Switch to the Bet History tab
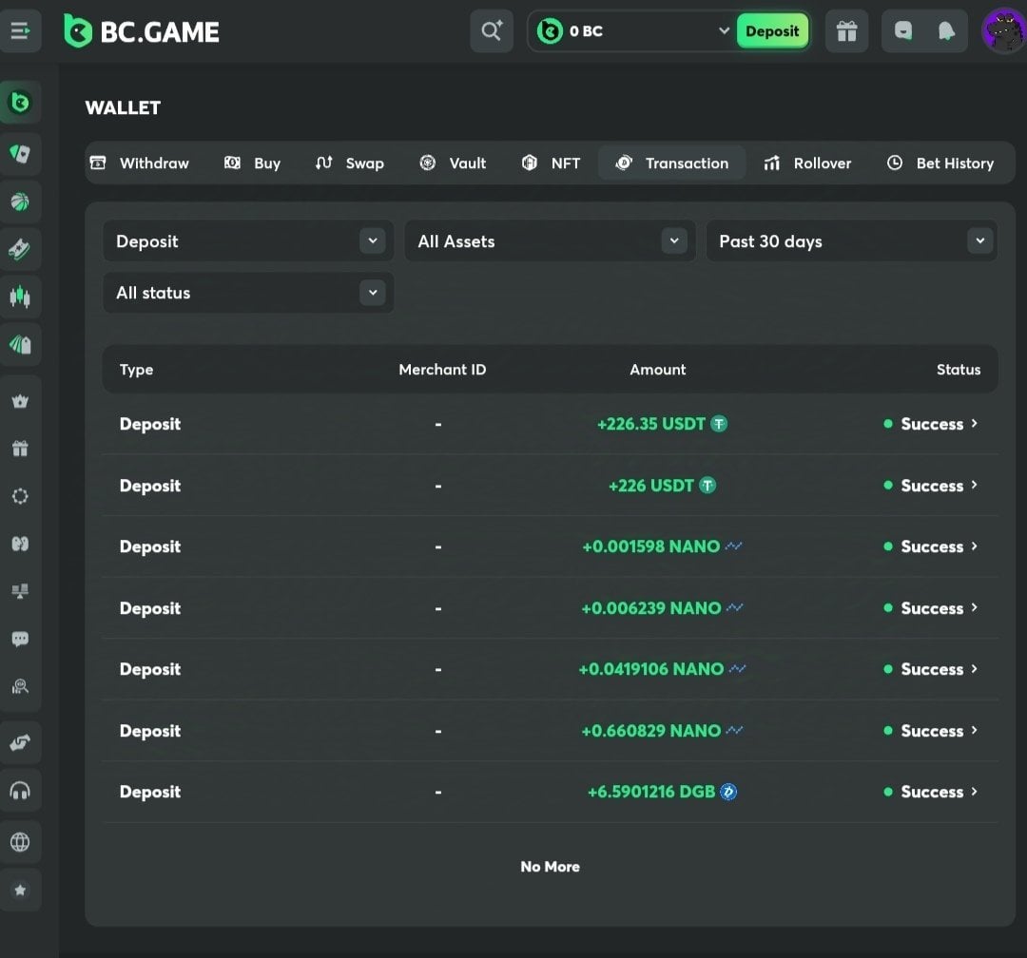Viewport: 1027px width, 958px height. pos(940,163)
